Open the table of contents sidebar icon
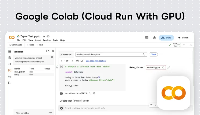Image resolution: width=200 pixels, height=115 pixels. 10,52
